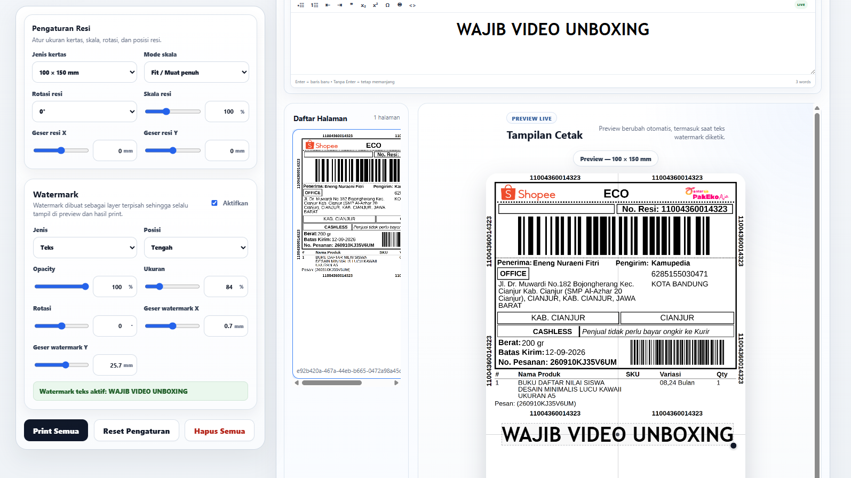Click the Geser resi X slider
Image resolution: width=851 pixels, height=478 pixels.
coord(61,150)
